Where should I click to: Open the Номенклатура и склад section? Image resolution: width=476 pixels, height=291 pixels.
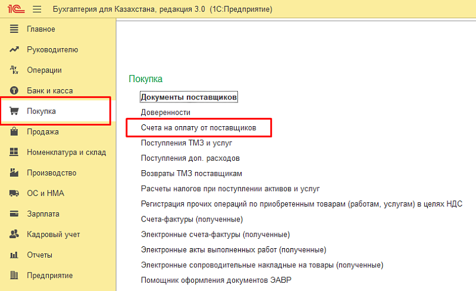pyautogui.click(x=66, y=152)
